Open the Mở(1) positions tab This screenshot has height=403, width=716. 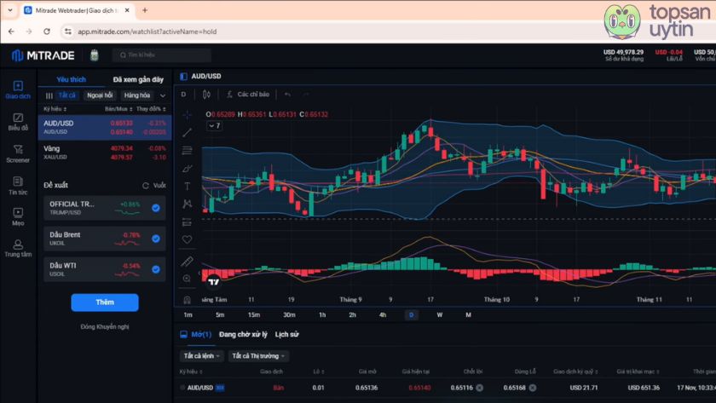coord(201,335)
